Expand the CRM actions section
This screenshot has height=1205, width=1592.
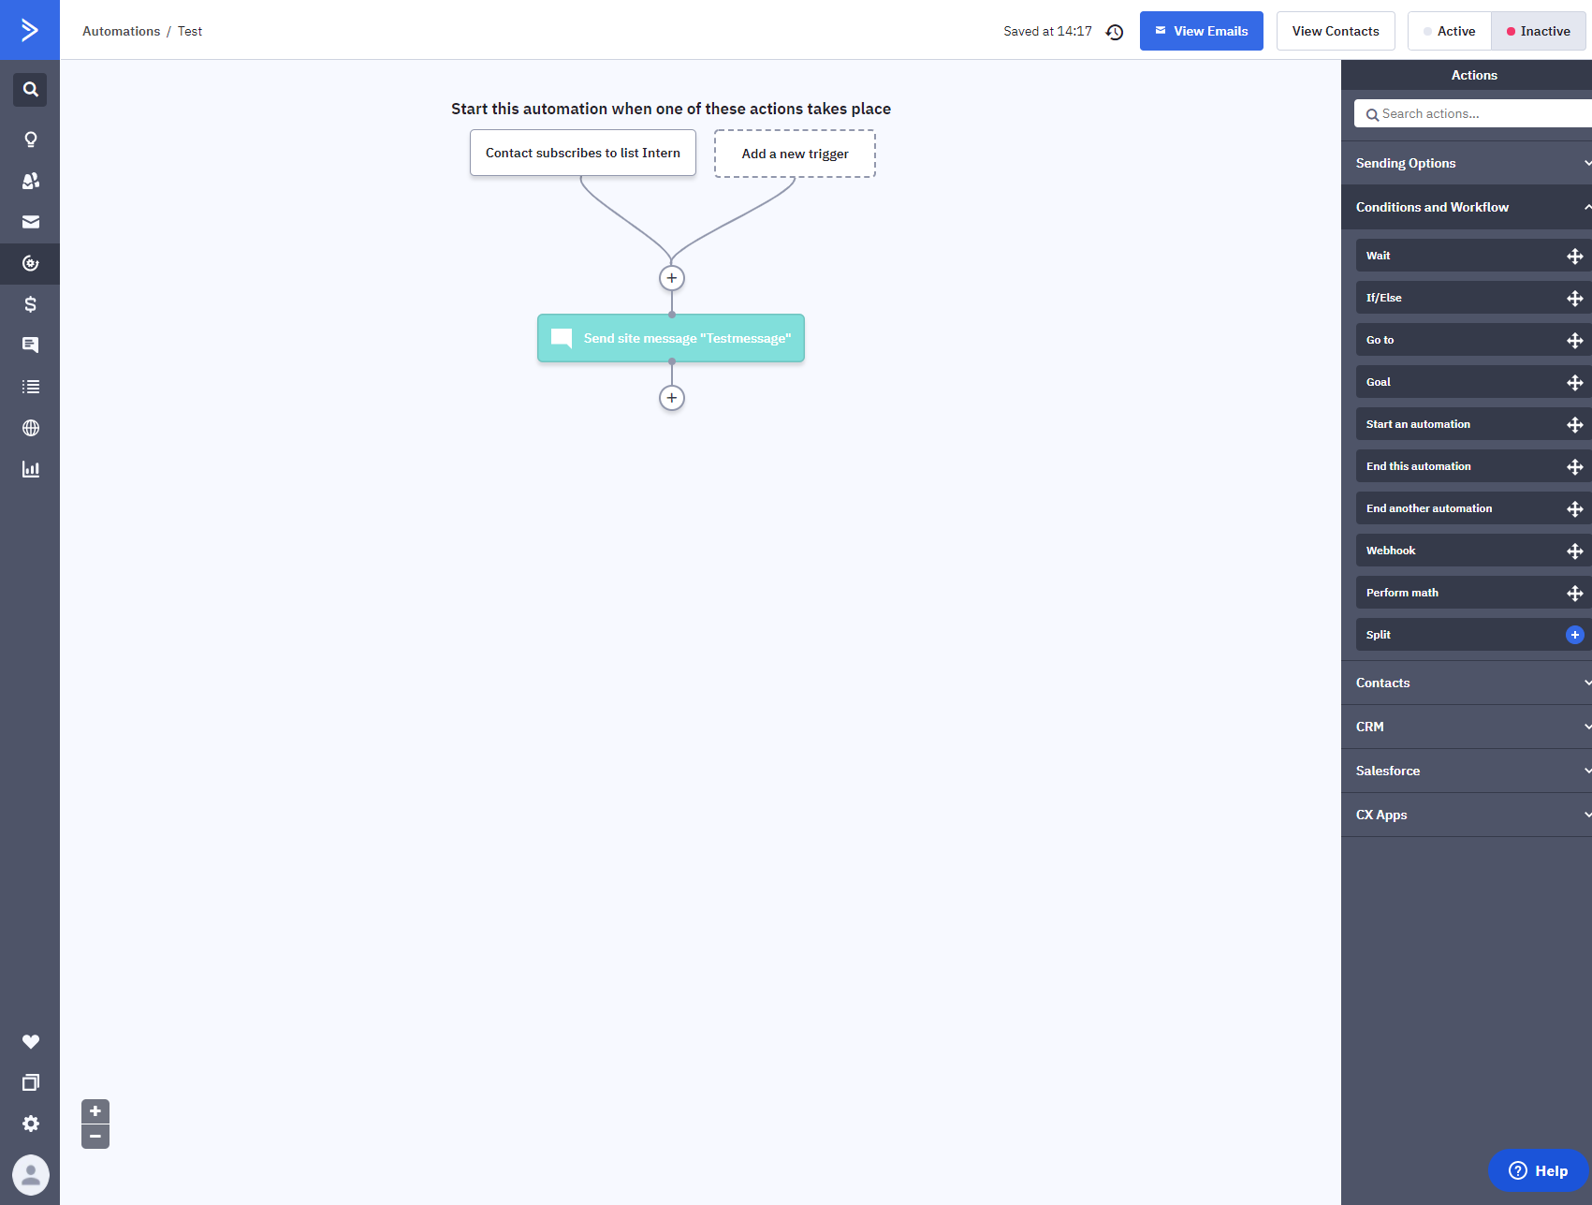[x=1467, y=727]
